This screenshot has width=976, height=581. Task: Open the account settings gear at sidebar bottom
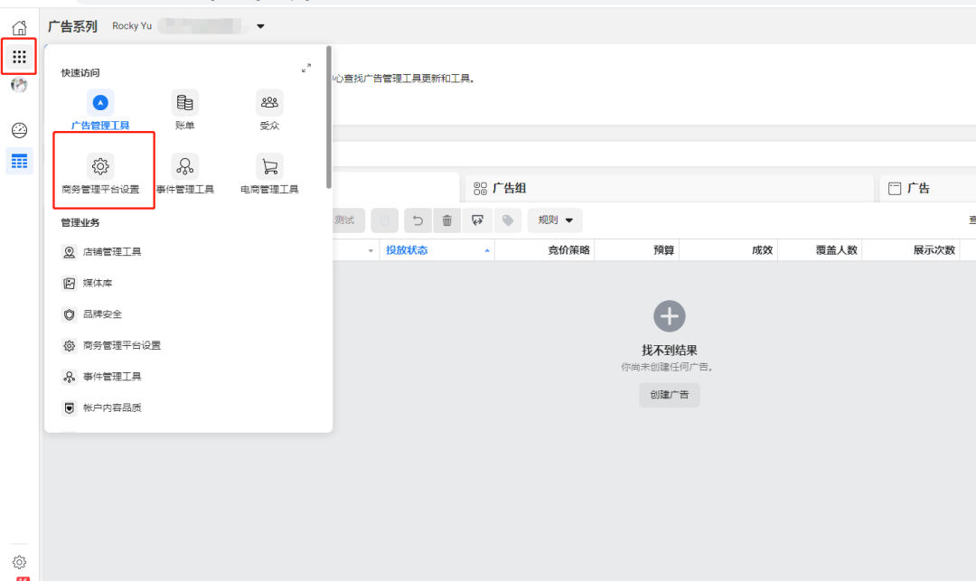point(19,561)
